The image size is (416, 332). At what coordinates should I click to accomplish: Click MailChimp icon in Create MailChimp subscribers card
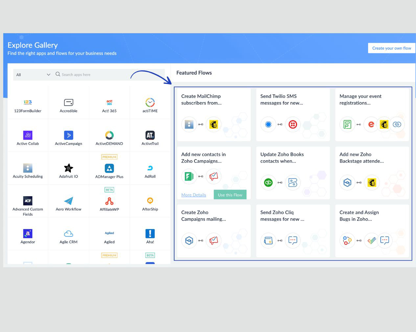tap(214, 124)
